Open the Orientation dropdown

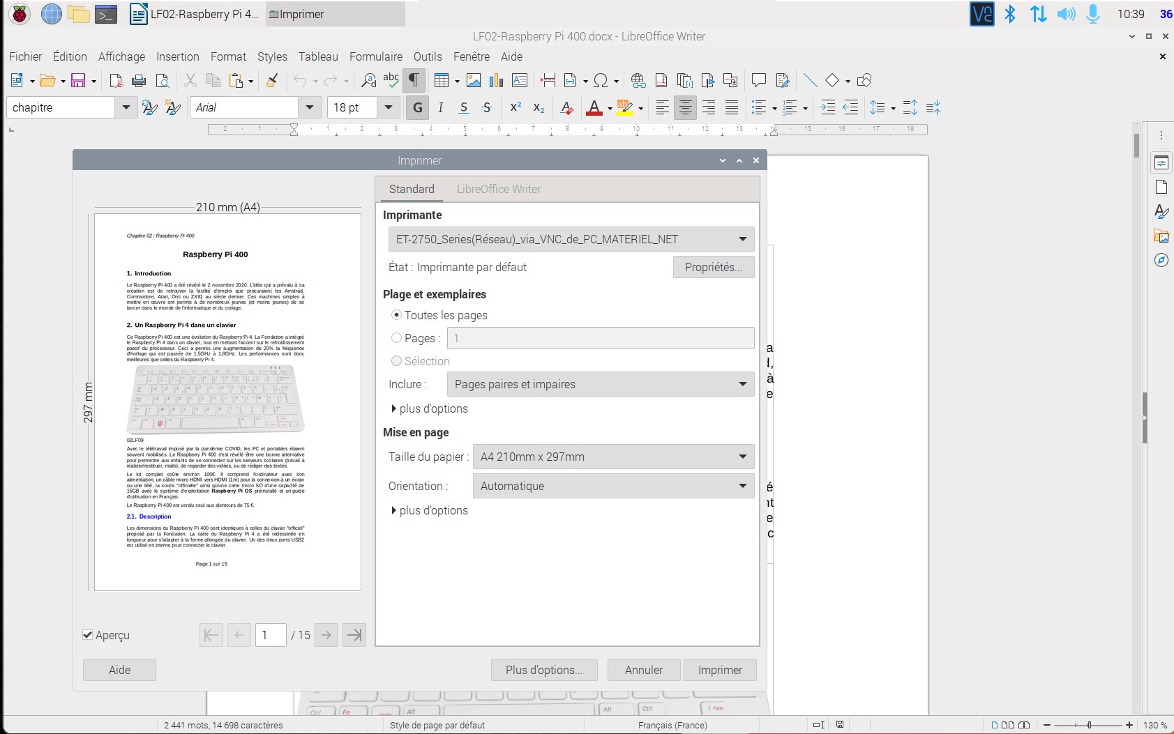click(x=613, y=486)
